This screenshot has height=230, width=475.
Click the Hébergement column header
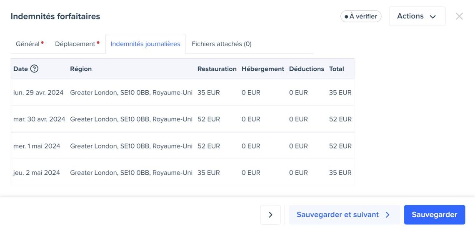(262, 69)
